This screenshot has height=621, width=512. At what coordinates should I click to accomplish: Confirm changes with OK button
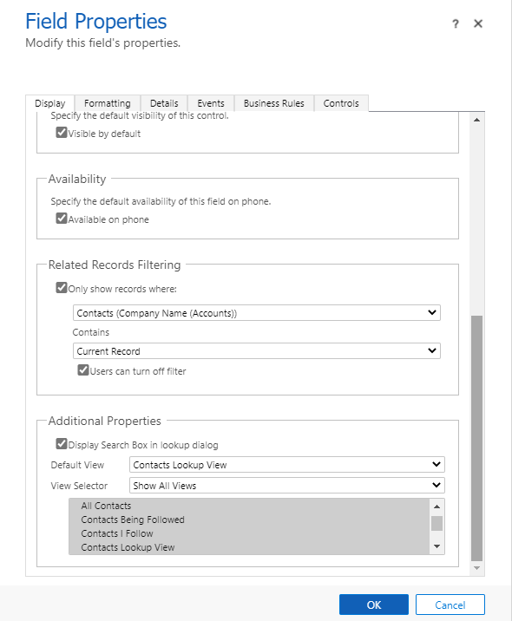[x=374, y=605]
